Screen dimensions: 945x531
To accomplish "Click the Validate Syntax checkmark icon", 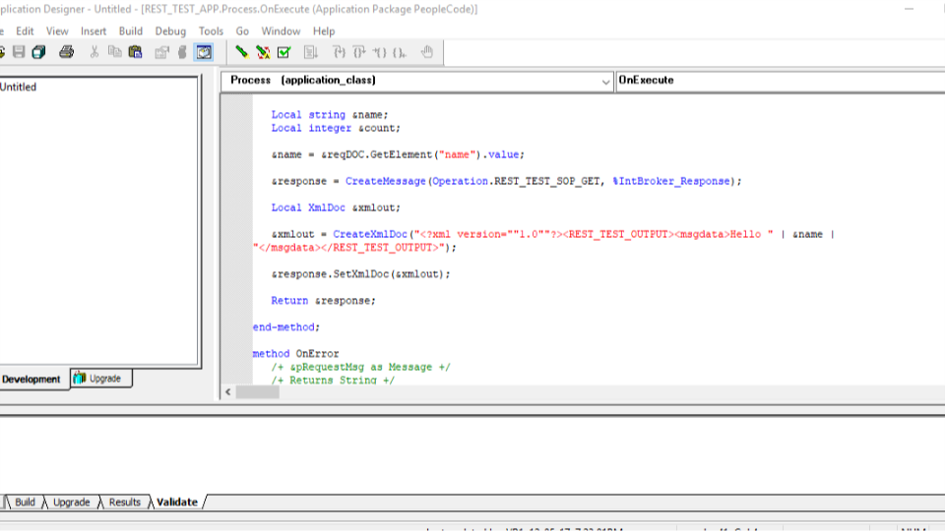I will pyautogui.click(x=283, y=52).
